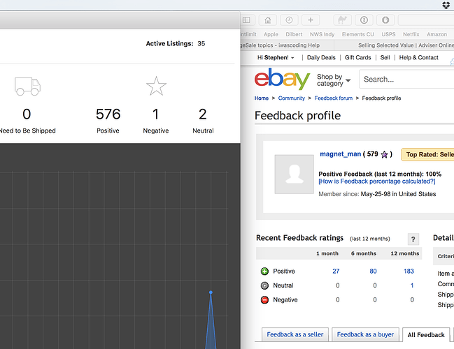
Task: Add a new tab with plus button
Action: 311,20
